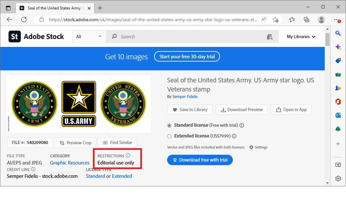Search by image camera icon

[x=270, y=37]
